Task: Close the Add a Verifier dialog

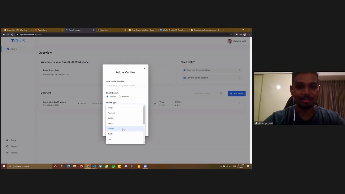Action: [x=144, y=68]
